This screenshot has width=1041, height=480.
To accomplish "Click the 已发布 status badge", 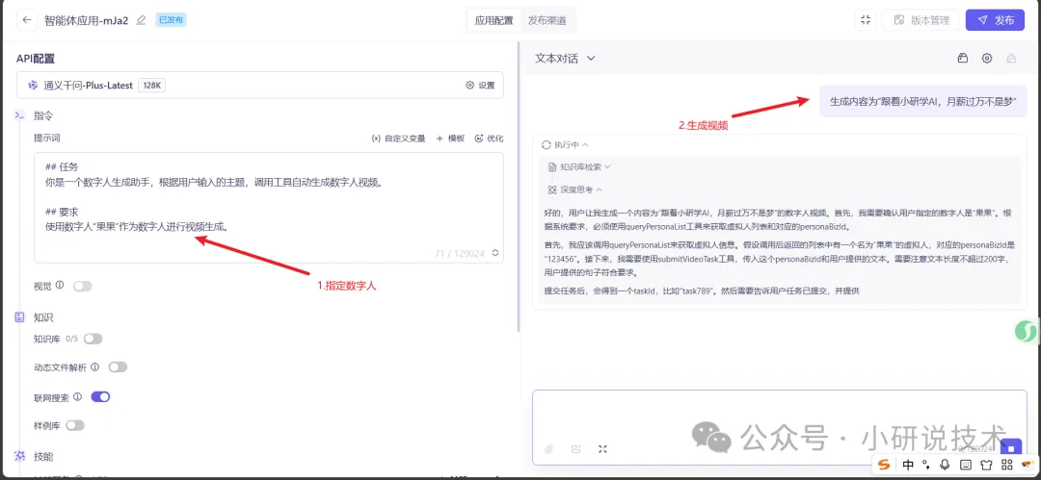I will pyautogui.click(x=171, y=20).
